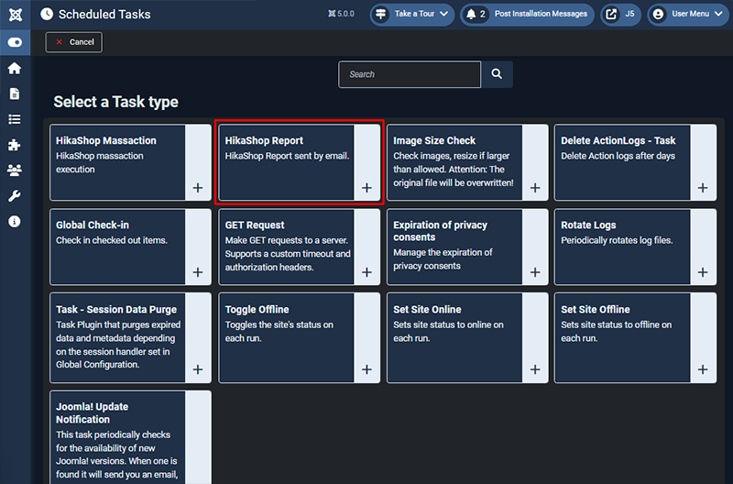This screenshot has height=484, width=733.
Task: Click the 'Select a Task type' heading
Action: (x=116, y=102)
